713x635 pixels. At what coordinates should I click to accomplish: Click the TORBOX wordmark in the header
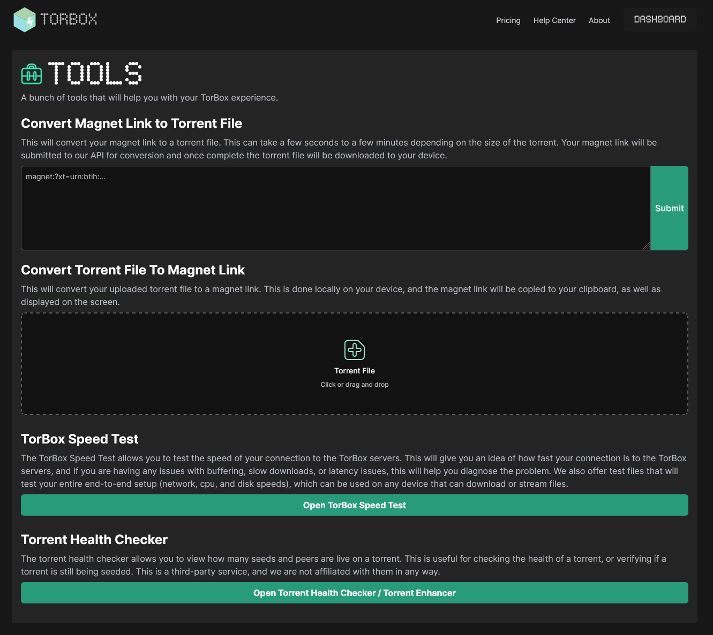[69, 19]
